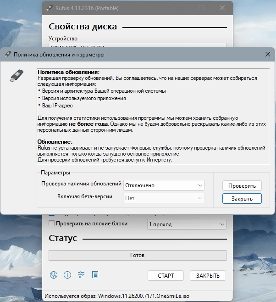Click the Включая бета-версии label
Image resolution: width=276 pixels, height=302 pixels.
tap(85, 196)
